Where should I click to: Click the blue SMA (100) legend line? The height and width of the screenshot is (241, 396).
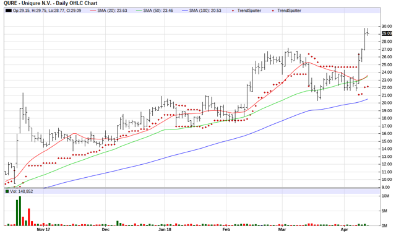185,11
